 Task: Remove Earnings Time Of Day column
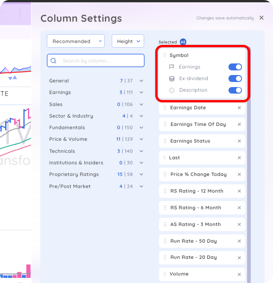239,124
